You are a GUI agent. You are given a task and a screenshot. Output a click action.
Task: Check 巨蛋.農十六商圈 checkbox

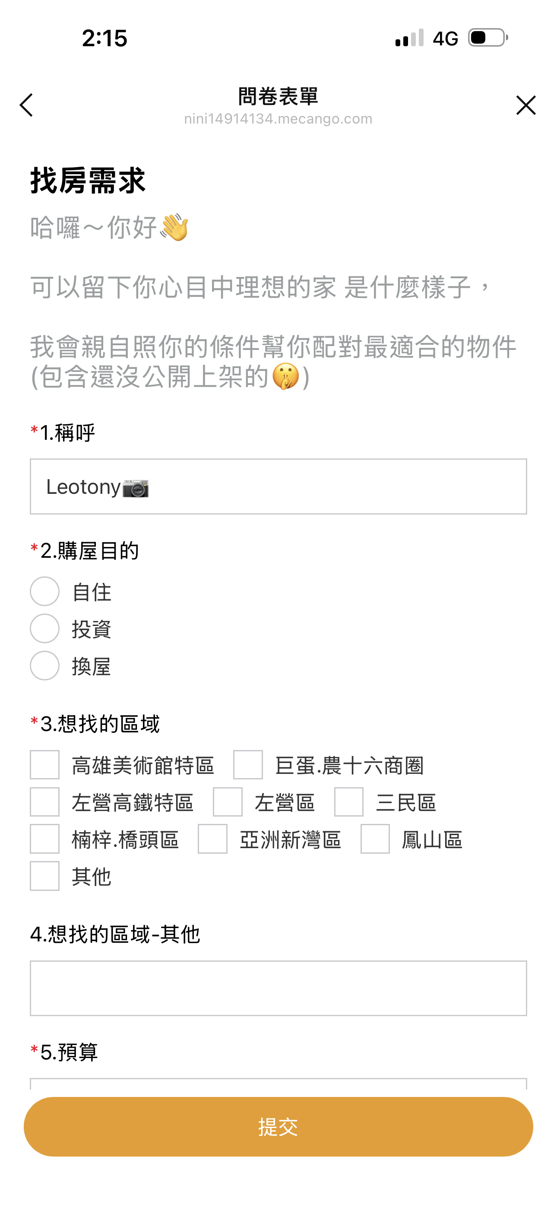click(248, 765)
